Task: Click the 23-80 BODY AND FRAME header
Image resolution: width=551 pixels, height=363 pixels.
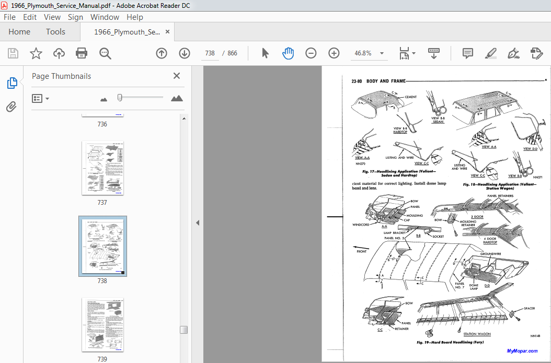Action: pyautogui.click(x=378, y=81)
